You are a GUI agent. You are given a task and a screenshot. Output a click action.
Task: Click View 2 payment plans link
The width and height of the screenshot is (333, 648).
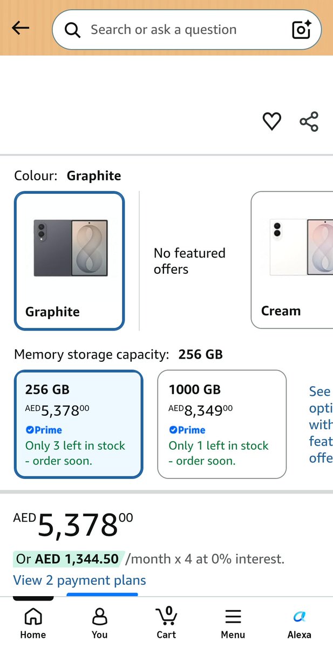[79, 580]
